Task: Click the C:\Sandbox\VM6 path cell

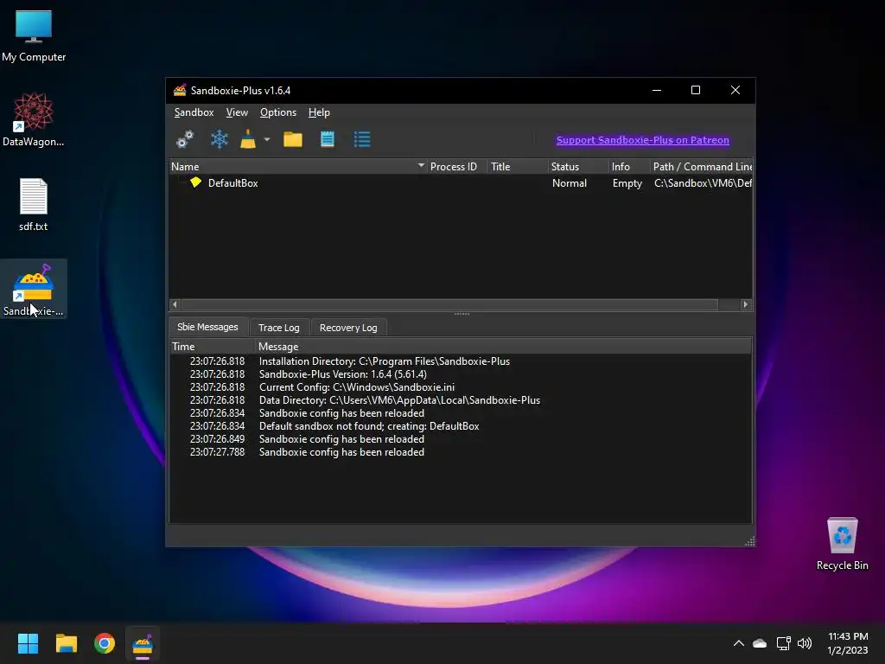Action: [x=702, y=183]
